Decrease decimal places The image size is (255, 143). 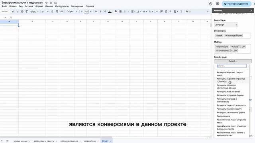click(52, 12)
